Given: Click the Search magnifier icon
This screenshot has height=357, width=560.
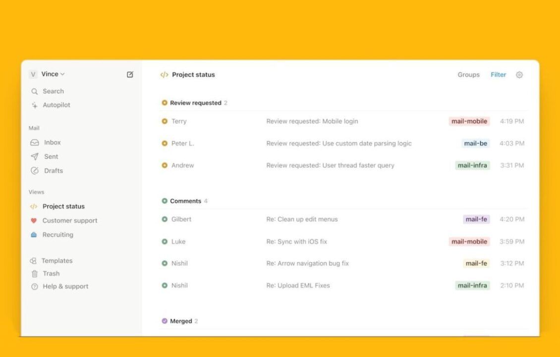Looking at the screenshot, I should [x=34, y=91].
